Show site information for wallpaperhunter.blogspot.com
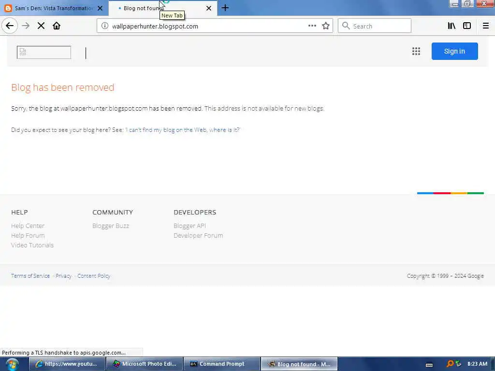Screen dimensions: 495x371 tap(105, 26)
